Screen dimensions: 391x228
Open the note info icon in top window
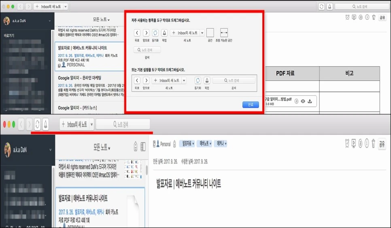367,17
